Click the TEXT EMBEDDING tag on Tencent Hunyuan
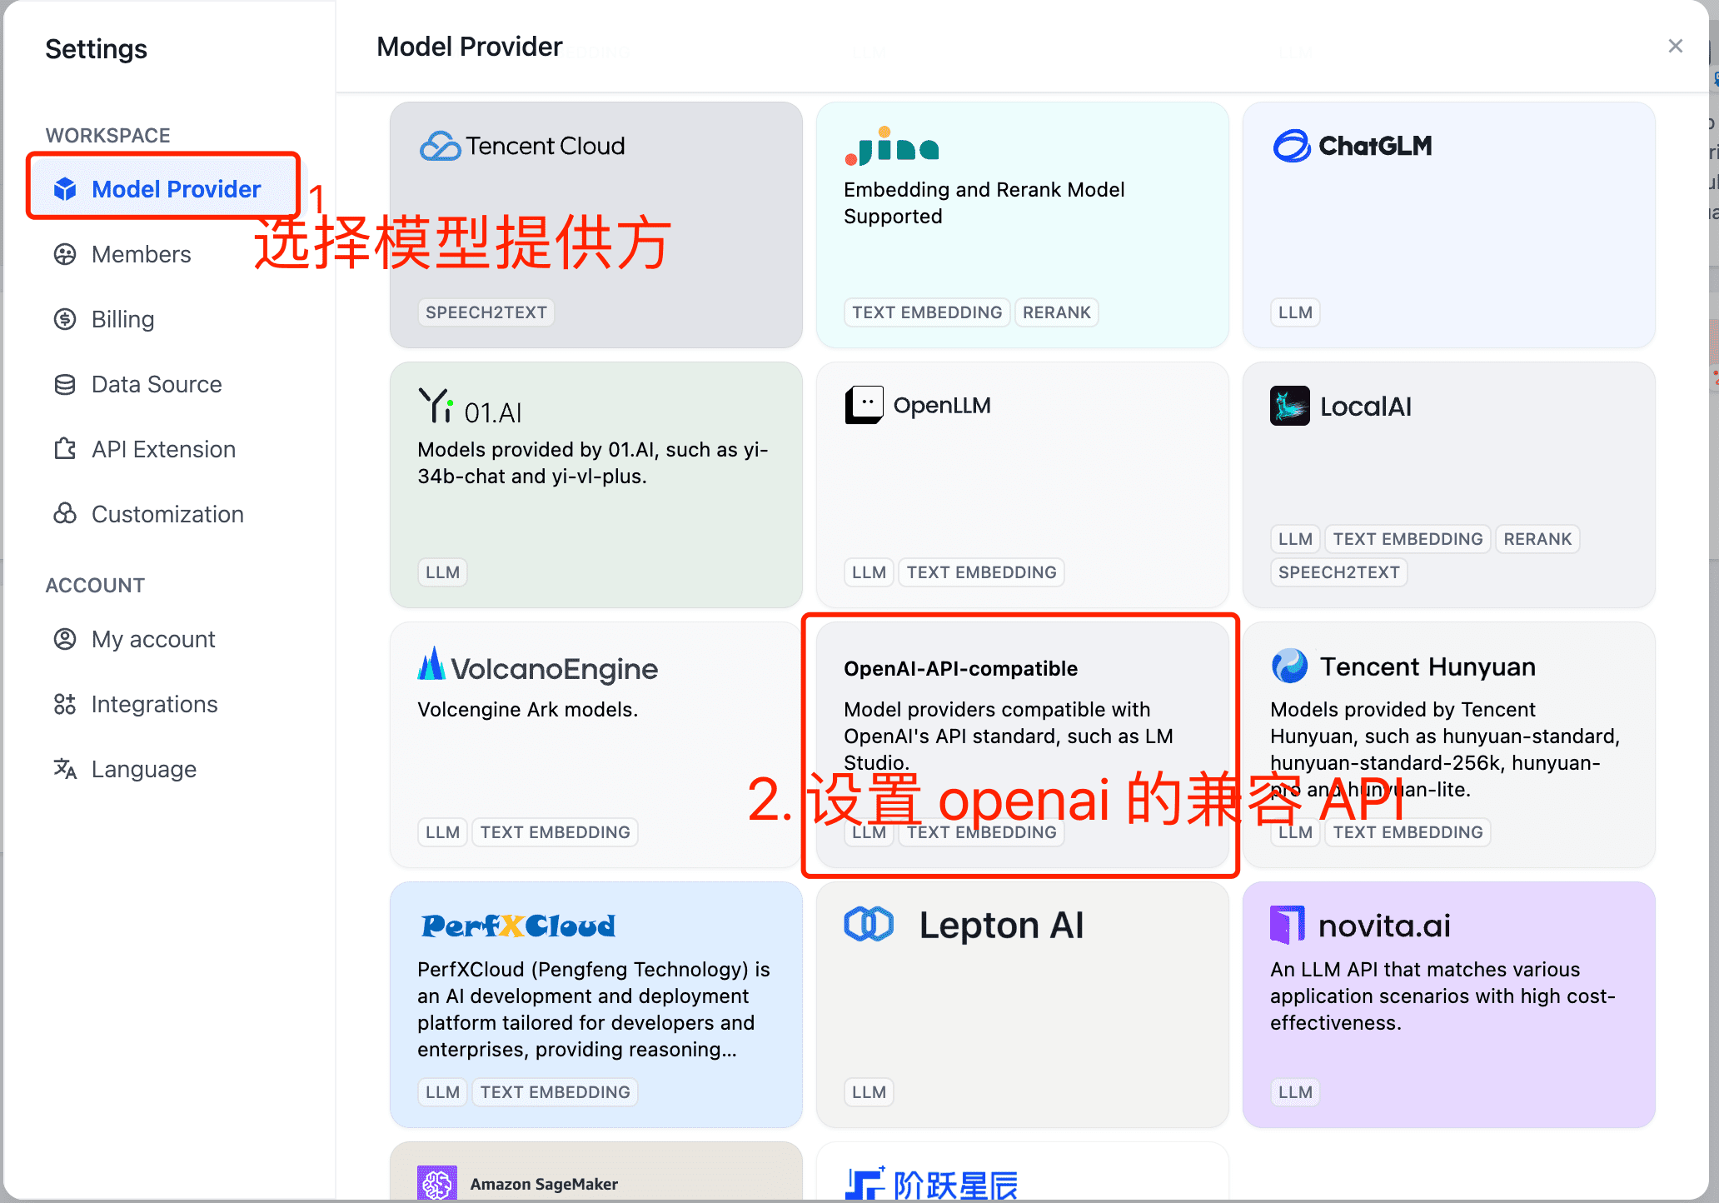Image resolution: width=1719 pixels, height=1203 pixels. pyautogui.click(x=1408, y=832)
